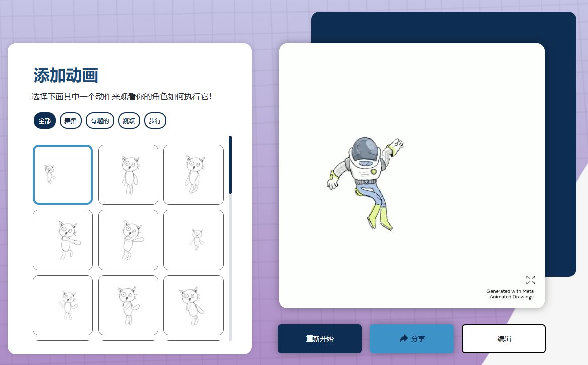Choose the middle animation in second row
Image resolution: width=588 pixels, height=365 pixels.
tap(128, 240)
